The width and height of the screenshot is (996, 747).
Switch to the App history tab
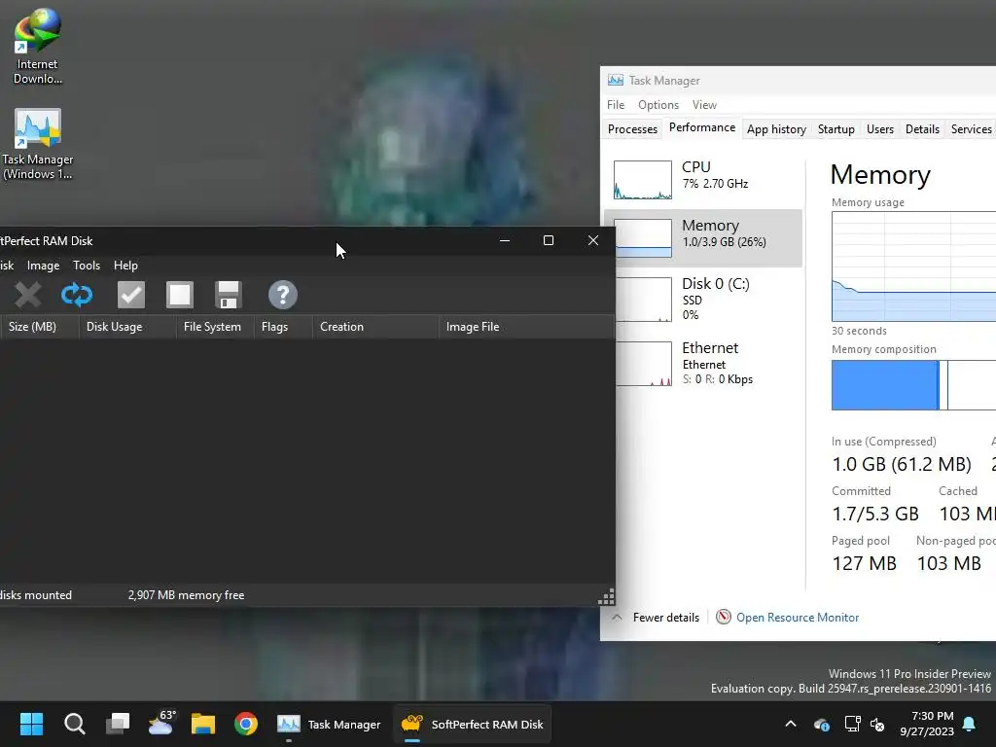point(776,129)
